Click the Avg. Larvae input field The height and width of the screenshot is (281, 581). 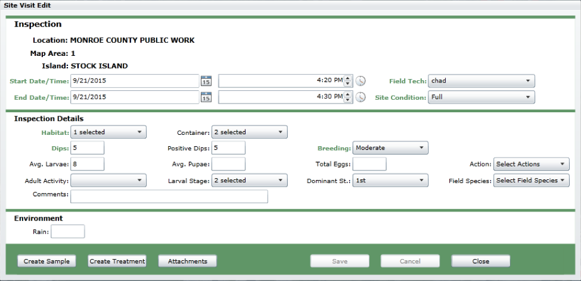coord(87,164)
